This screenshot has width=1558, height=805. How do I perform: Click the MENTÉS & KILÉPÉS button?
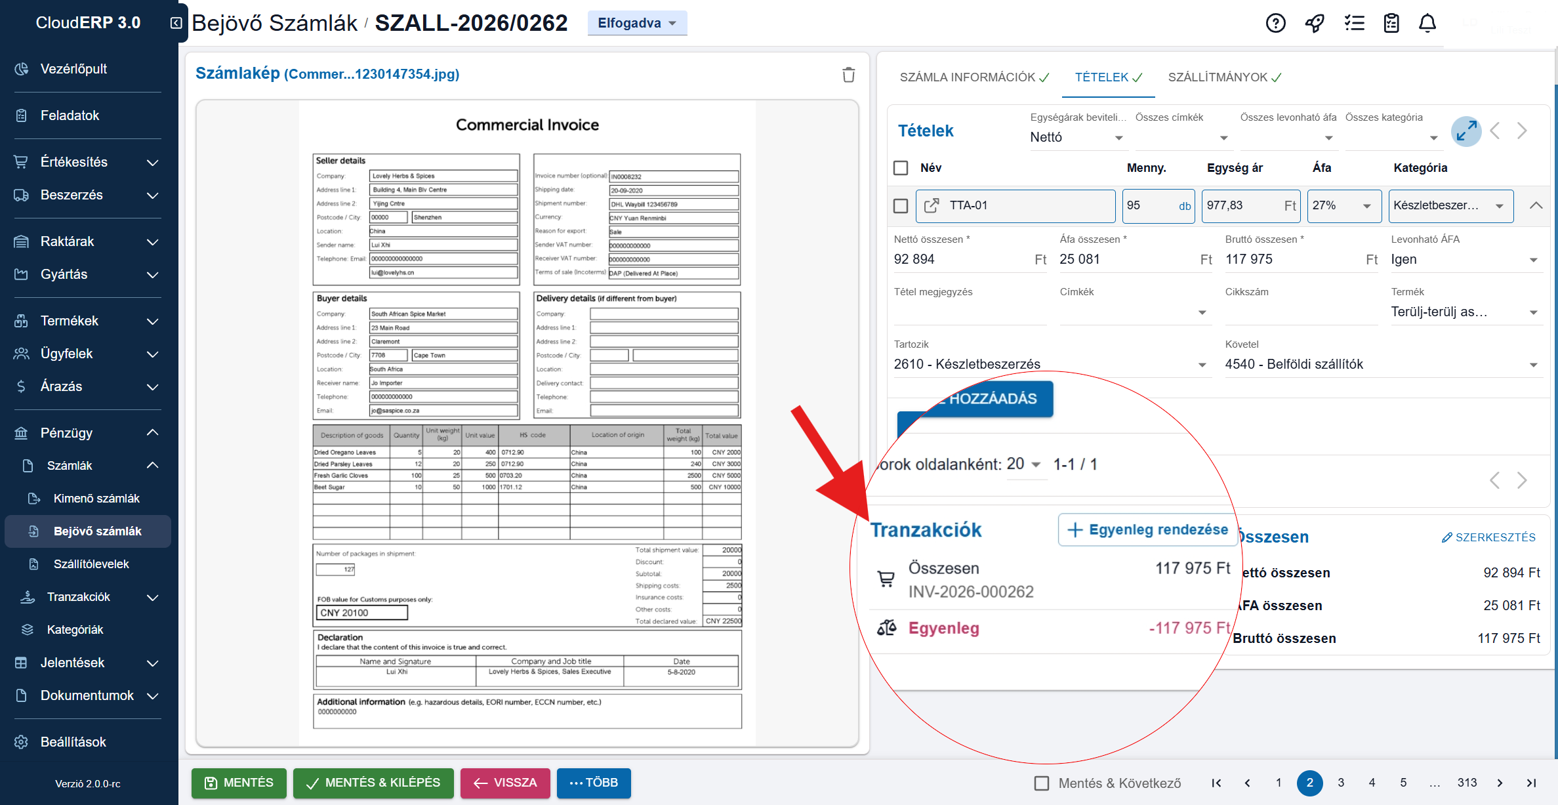click(x=373, y=783)
